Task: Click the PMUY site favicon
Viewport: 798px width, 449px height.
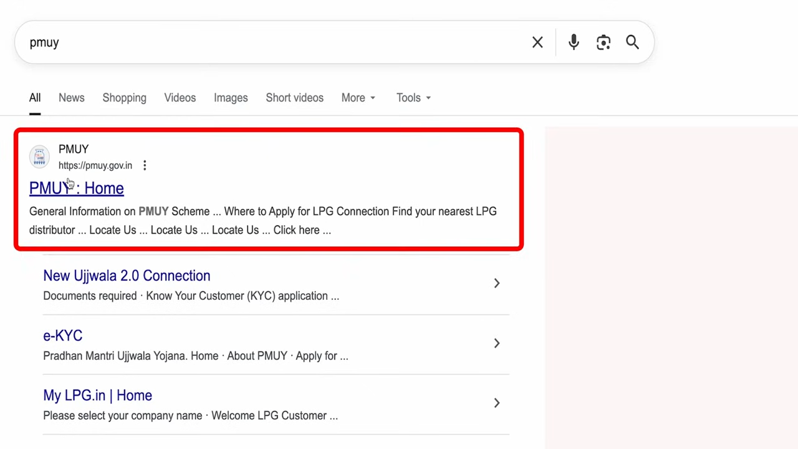Action: (x=39, y=157)
